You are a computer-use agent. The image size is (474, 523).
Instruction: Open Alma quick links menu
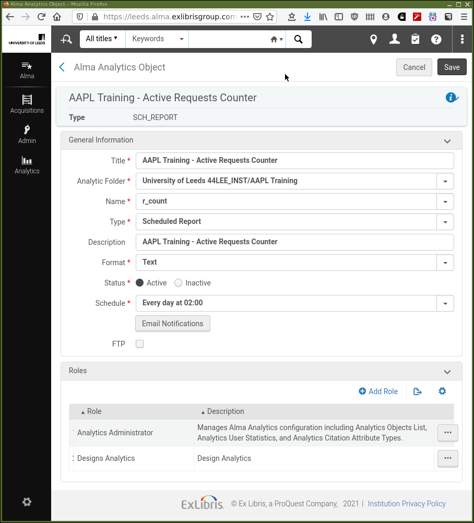(x=27, y=70)
